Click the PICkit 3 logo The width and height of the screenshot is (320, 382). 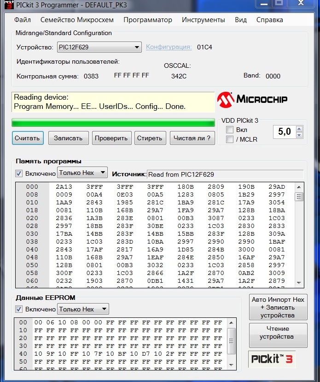click(x=272, y=359)
